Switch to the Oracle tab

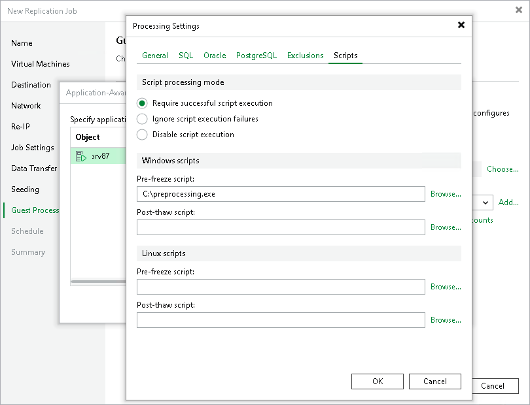(x=215, y=56)
